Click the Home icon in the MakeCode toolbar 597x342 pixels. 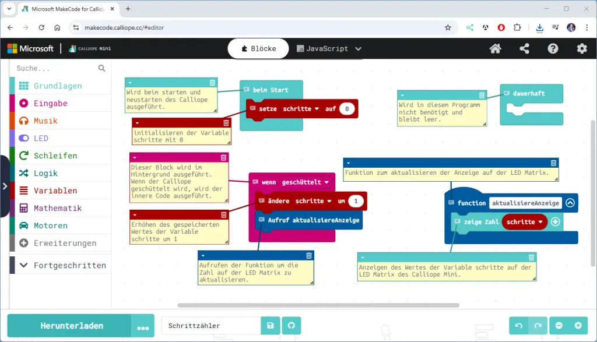point(495,48)
